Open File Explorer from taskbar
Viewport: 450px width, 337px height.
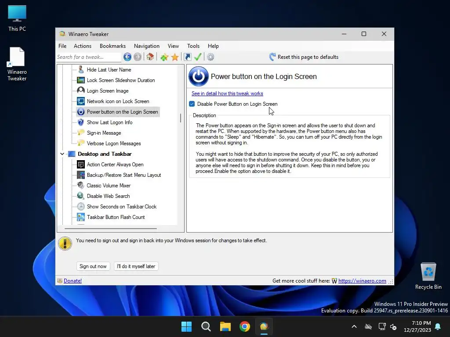pos(225,326)
